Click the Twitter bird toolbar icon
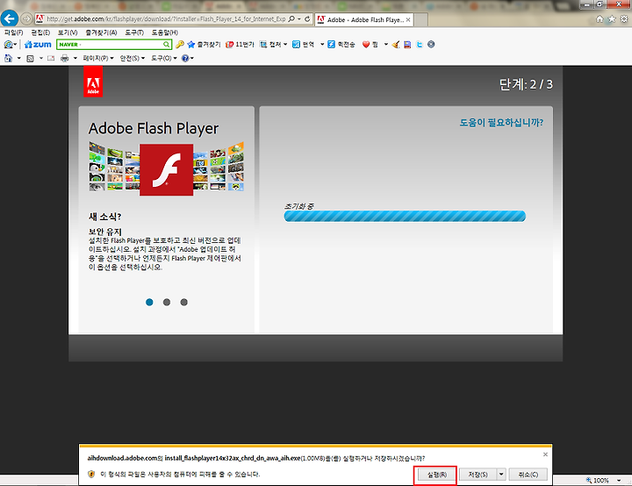This screenshot has height=486, width=632. pos(420,45)
